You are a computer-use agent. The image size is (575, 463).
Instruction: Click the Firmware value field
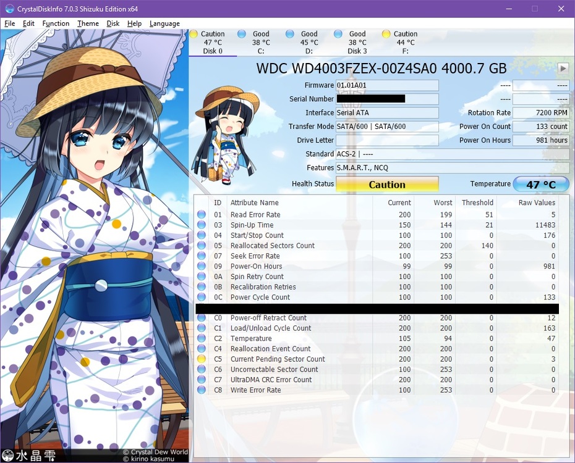pyautogui.click(x=387, y=85)
